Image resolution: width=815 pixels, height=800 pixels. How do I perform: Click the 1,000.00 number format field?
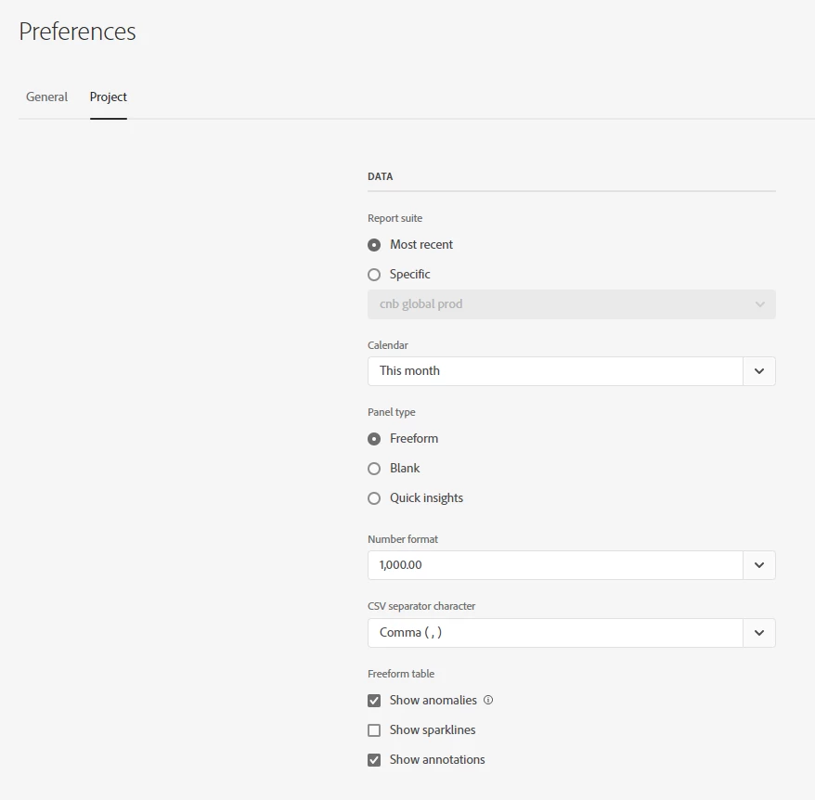pyautogui.click(x=555, y=565)
